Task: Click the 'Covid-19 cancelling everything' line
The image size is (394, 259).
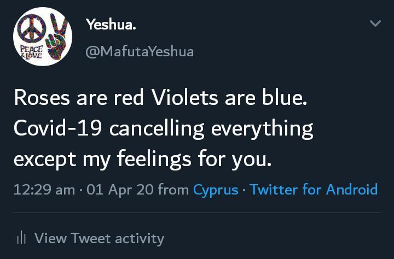Action: pyautogui.click(x=163, y=128)
